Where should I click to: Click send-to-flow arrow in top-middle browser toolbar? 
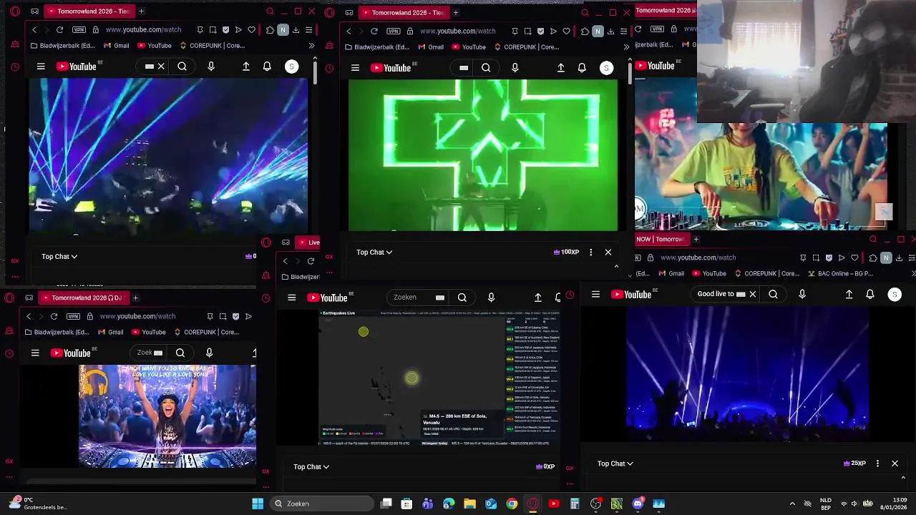[x=553, y=31]
